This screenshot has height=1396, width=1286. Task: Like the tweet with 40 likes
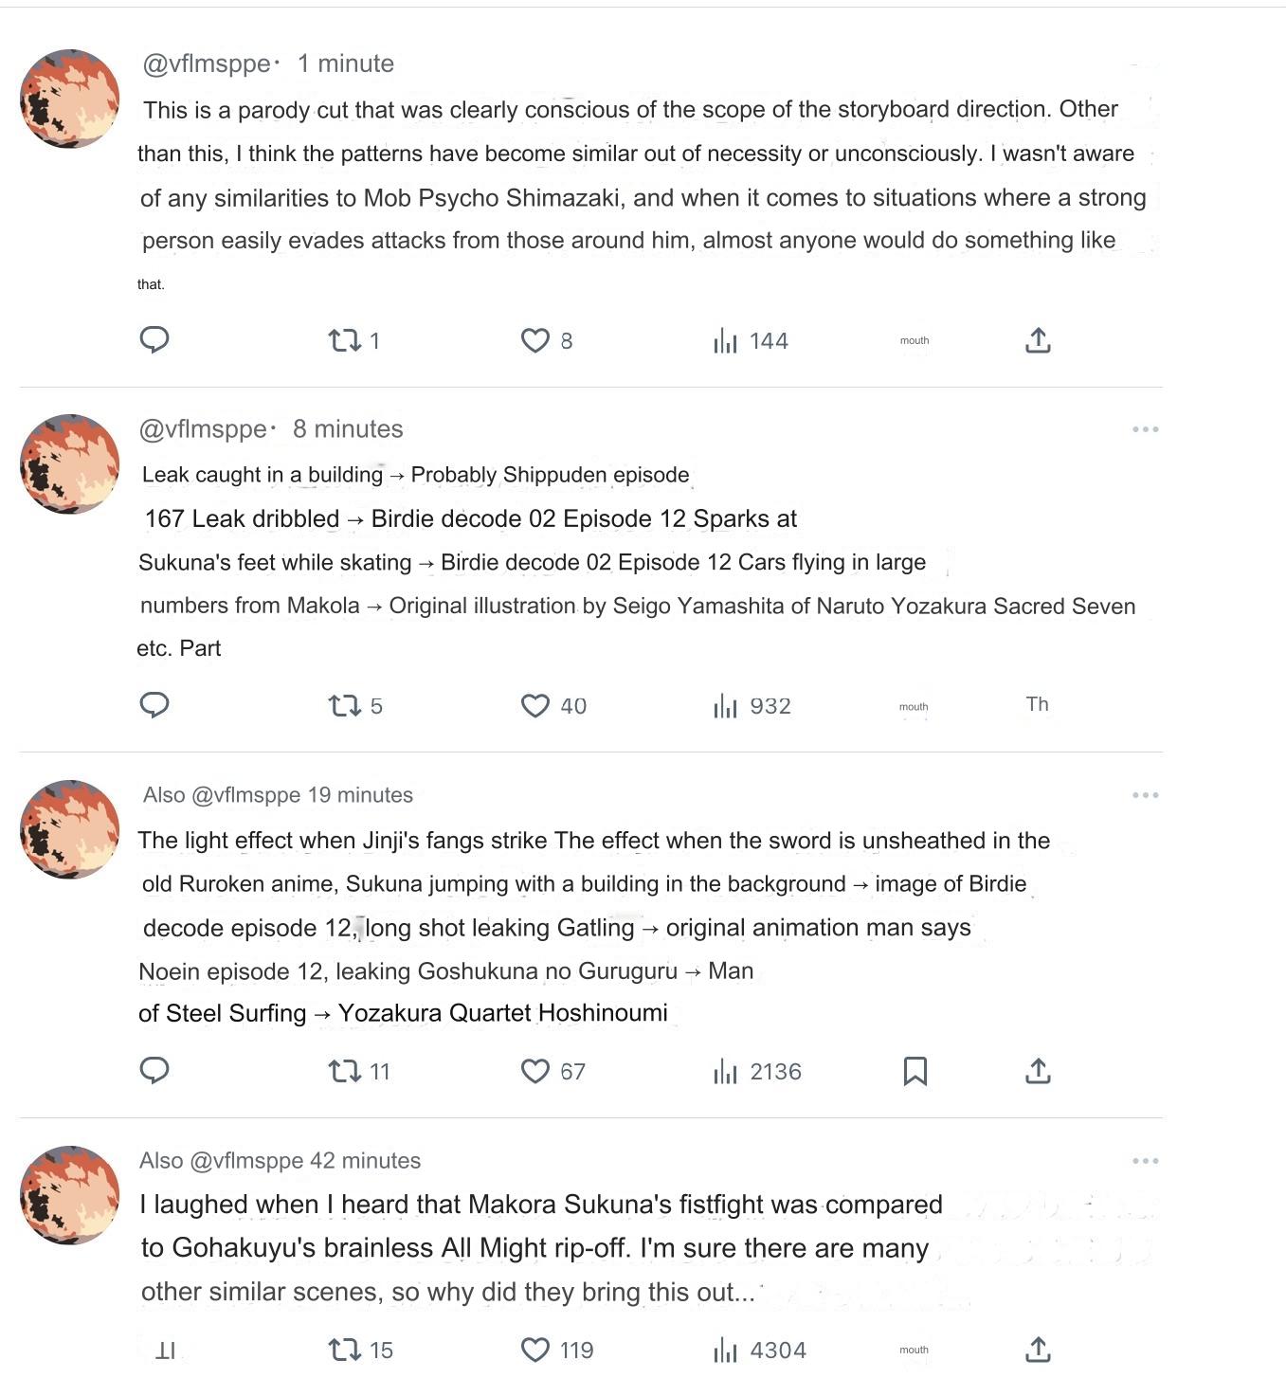[535, 706]
